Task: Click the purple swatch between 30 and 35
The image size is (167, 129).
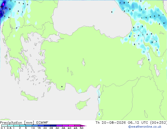Action: [59, 126]
